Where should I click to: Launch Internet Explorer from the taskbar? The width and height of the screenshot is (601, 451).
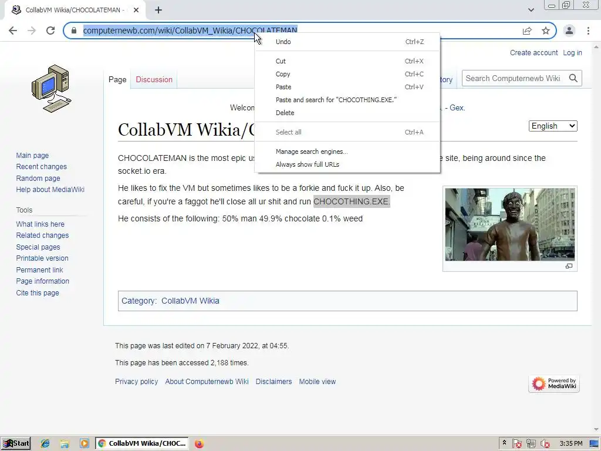pyautogui.click(x=45, y=444)
